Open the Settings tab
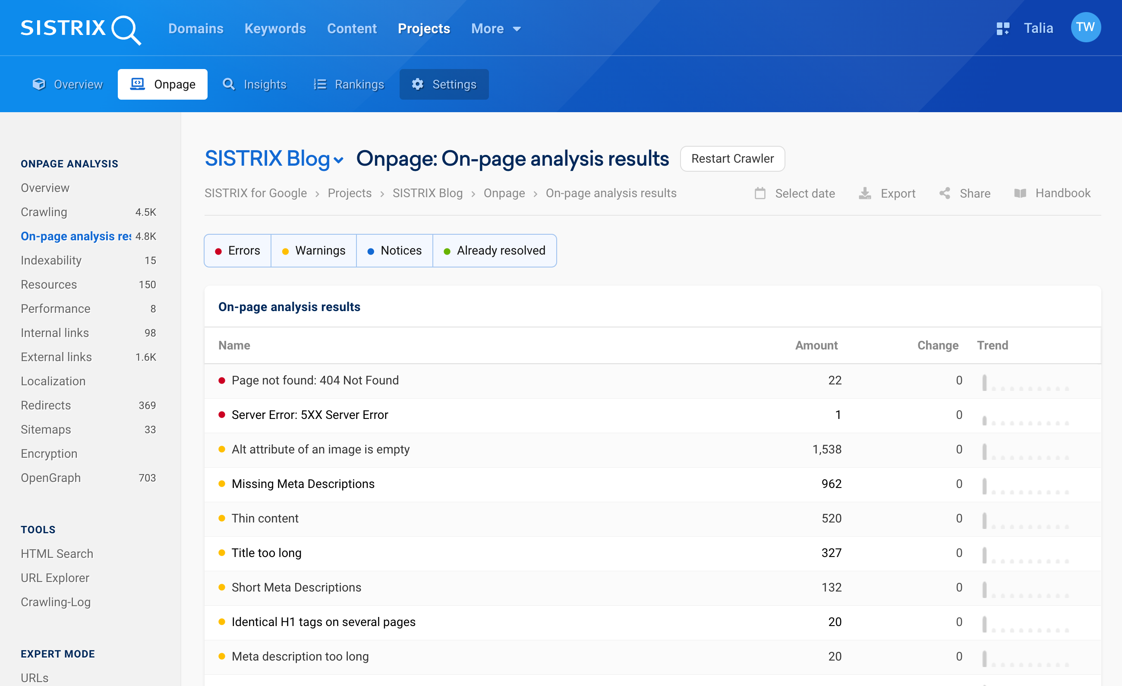 pos(444,84)
